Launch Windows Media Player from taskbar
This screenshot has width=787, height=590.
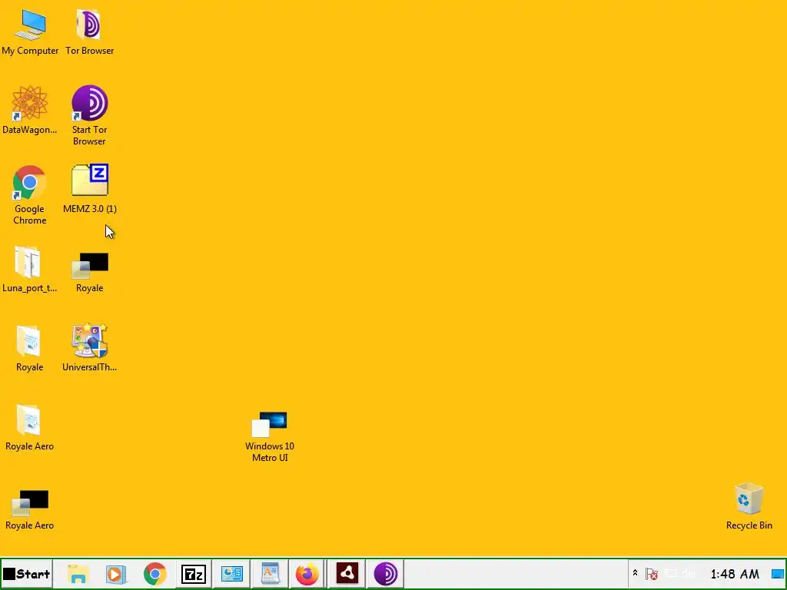[x=116, y=573]
